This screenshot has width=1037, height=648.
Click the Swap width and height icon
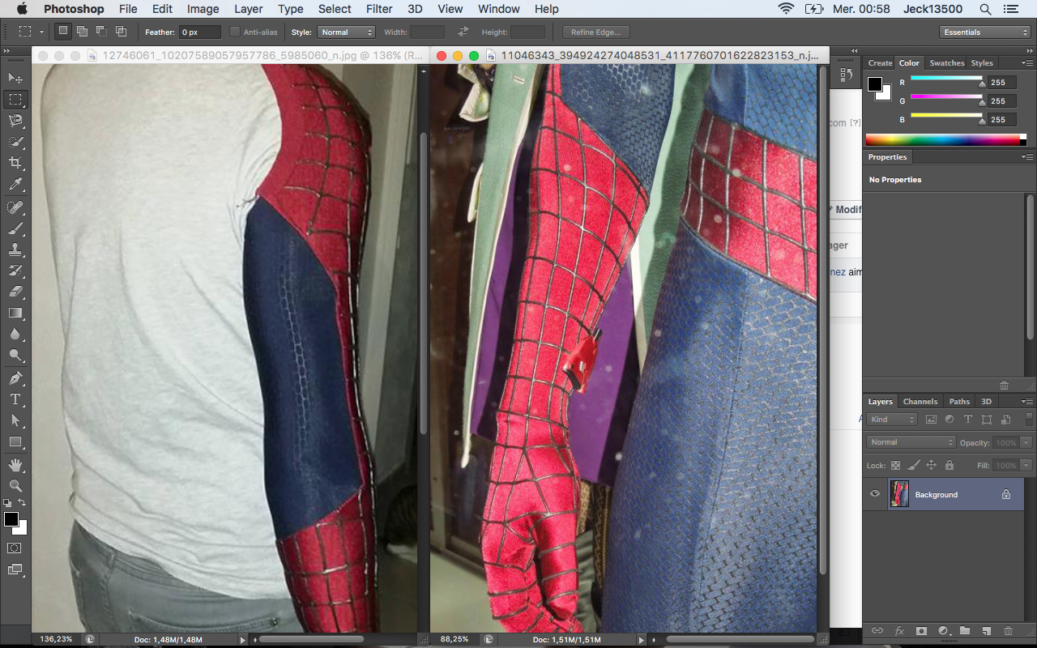[x=463, y=32]
